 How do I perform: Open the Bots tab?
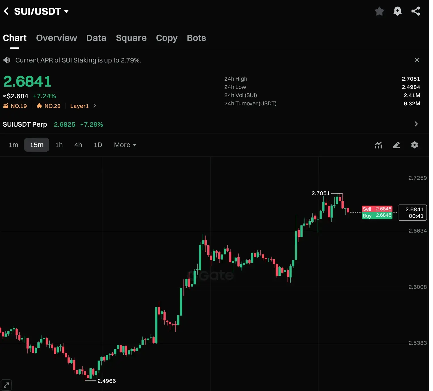(196, 38)
